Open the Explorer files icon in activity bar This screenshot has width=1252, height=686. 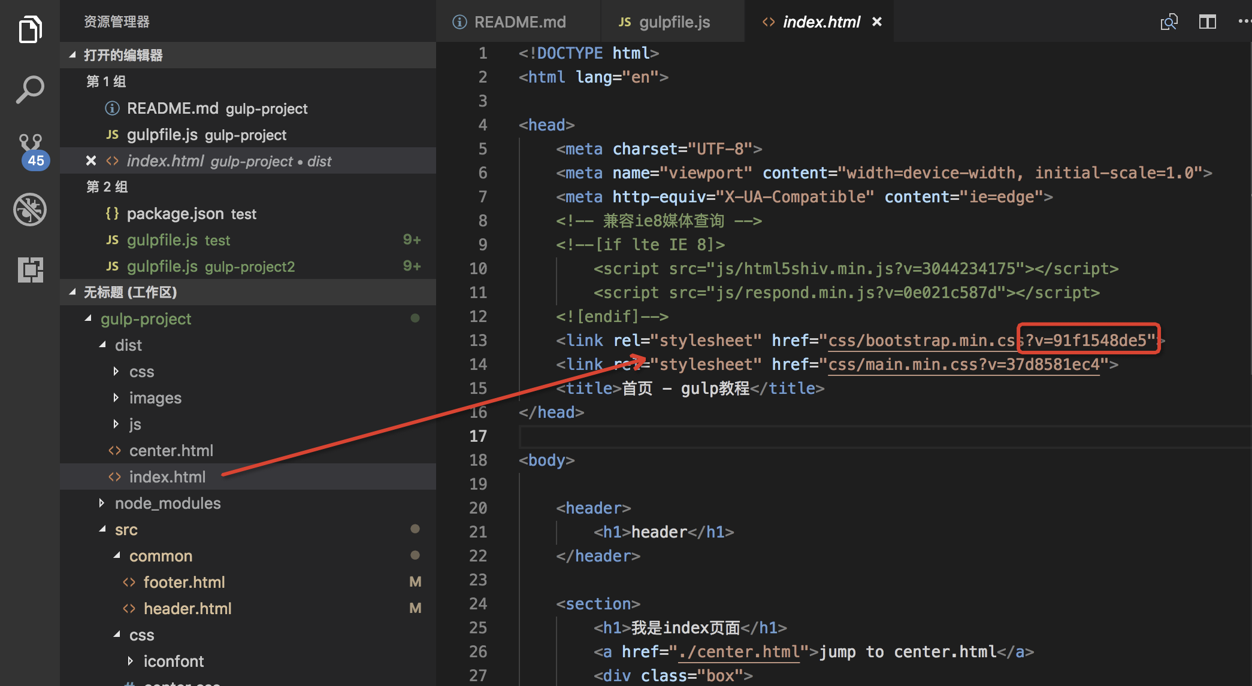(x=30, y=30)
